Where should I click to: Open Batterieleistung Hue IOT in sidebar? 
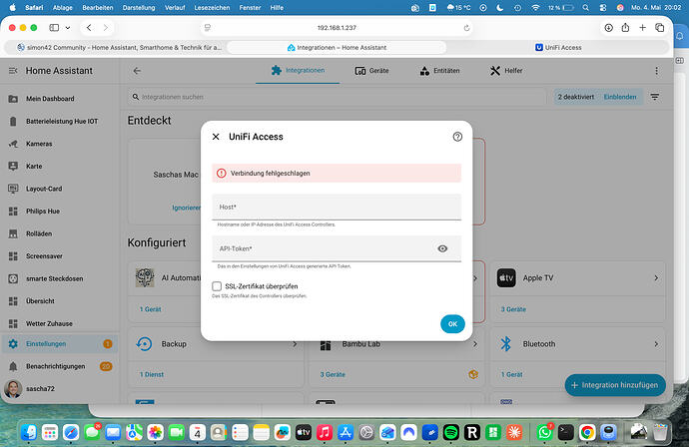pyautogui.click(x=59, y=121)
